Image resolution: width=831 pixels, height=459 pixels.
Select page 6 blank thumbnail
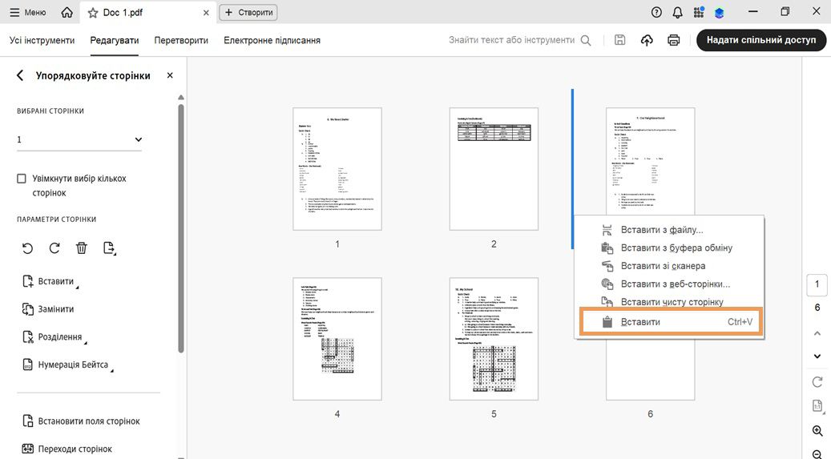click(x=650, y=371)
